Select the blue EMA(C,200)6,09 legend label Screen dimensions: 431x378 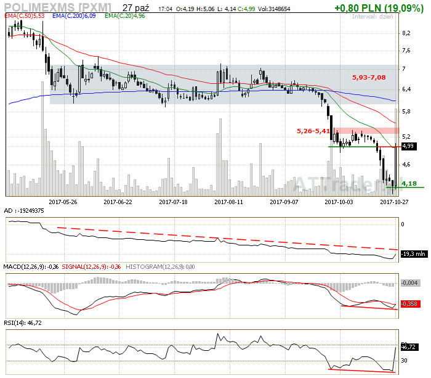[x=74, y=16]
